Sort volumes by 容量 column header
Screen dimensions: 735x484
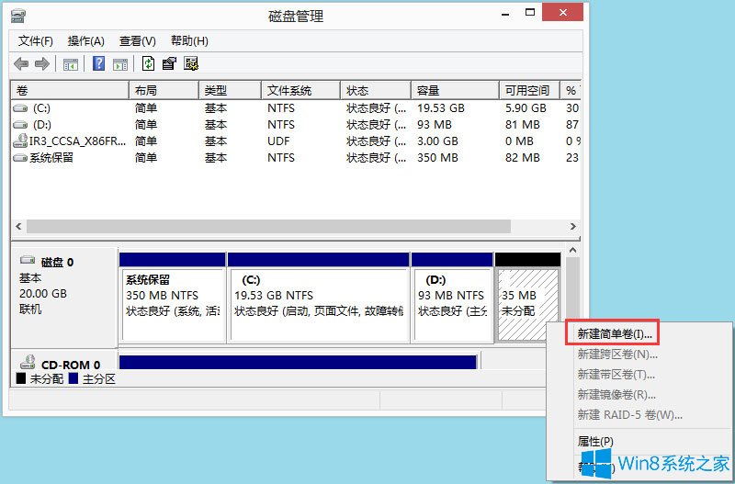454,90
